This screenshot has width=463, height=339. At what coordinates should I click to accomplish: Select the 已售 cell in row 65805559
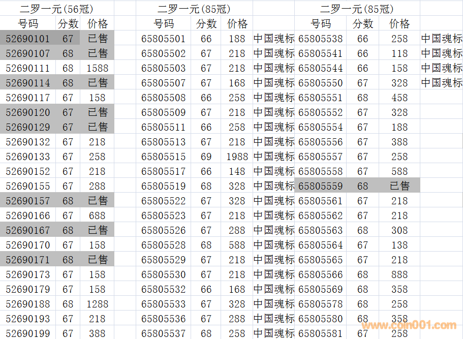399,186
